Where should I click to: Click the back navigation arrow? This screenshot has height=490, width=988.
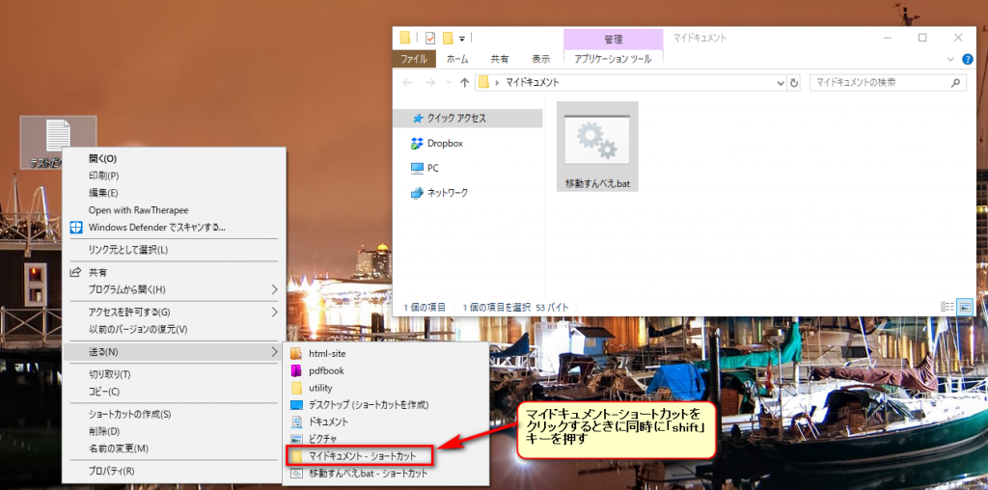406,83
